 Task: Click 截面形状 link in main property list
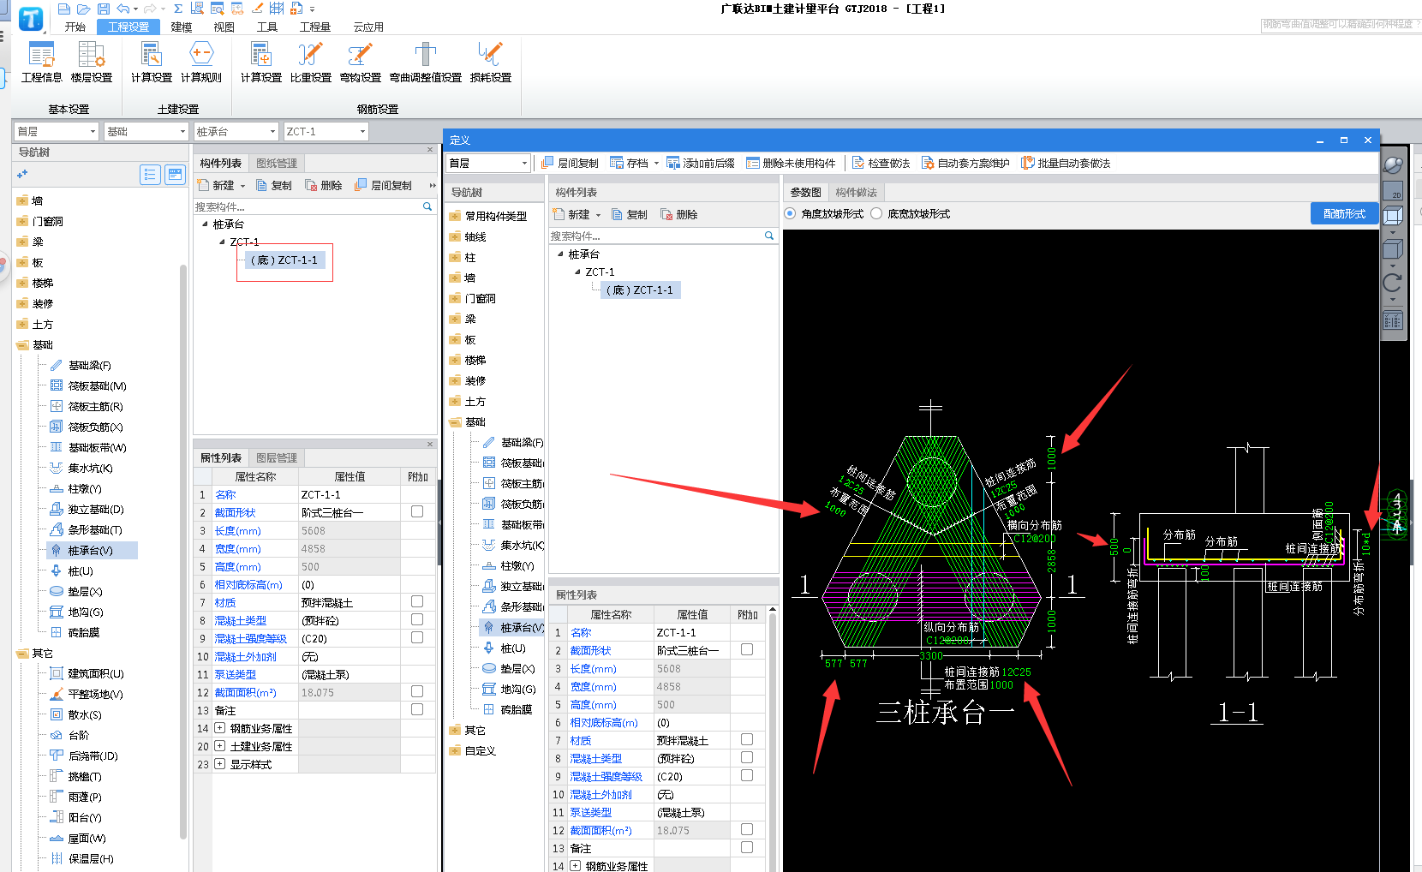click(x=235, y=512)
